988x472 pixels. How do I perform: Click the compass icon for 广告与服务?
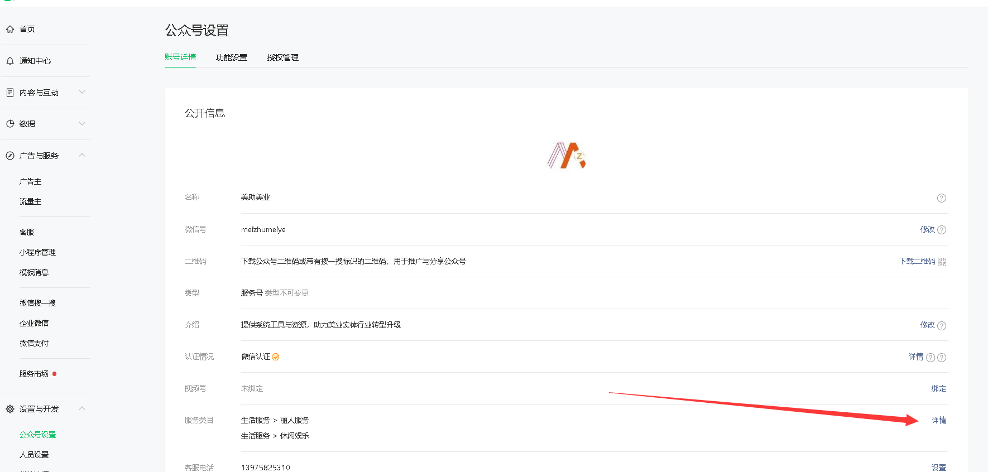point(10,156)
